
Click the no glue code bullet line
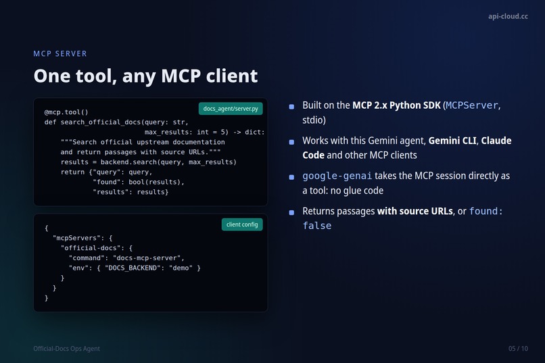406,183
